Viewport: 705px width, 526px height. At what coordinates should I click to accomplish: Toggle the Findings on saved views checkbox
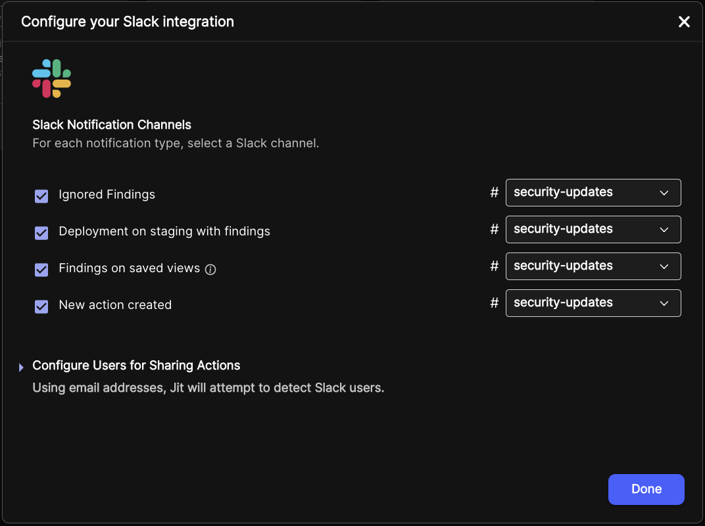pyautogui.click(x=41, y=269)
